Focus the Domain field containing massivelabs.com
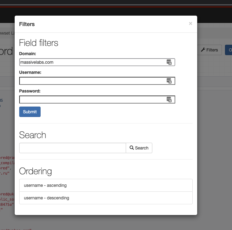The height and width of the screenshot is (230, 232). (92, 62)
